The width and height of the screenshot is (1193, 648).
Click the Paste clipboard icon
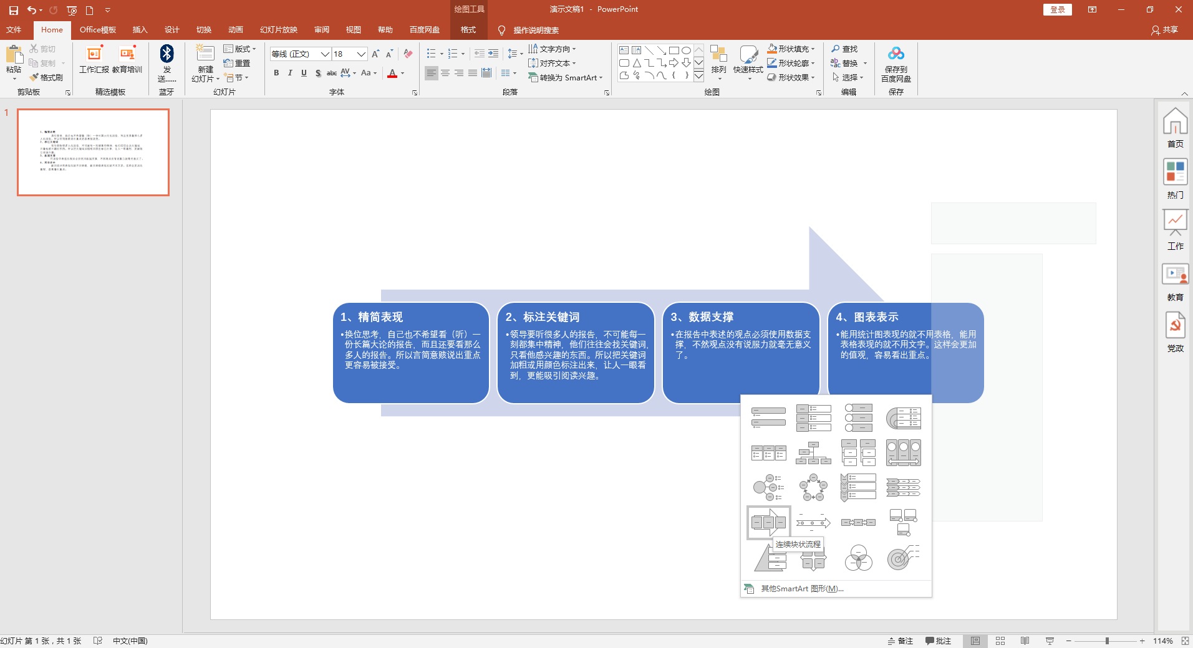[14, 55]
